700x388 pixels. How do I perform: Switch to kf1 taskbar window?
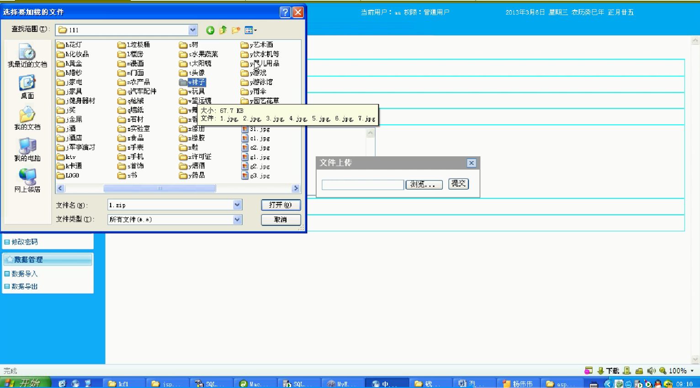coord(124,384)
